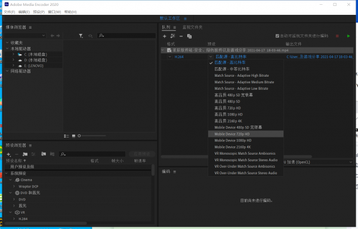Delete preset with minus icon in preset browser

click(17, 154)
